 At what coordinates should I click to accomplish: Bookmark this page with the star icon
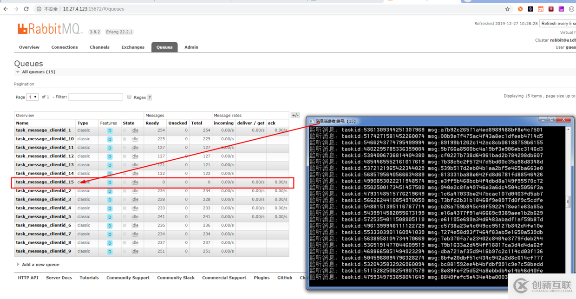tap(508, 9)
